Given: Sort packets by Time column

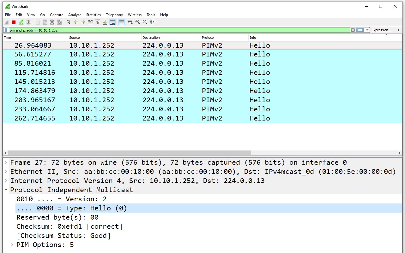Looking at the screenshot, I should tap(35, 38).
